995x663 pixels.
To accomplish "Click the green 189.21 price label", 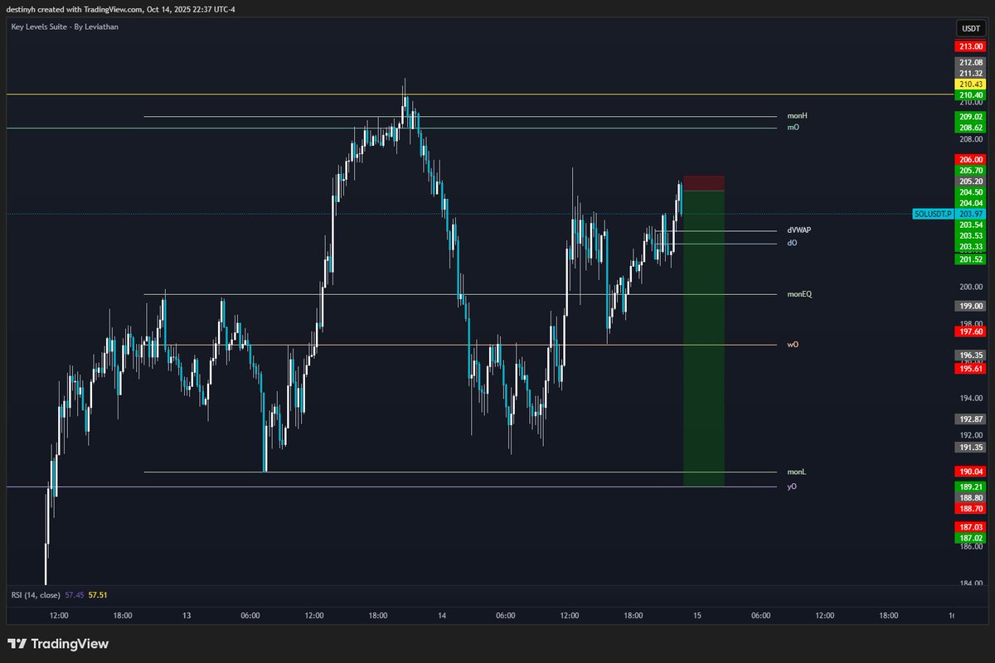I will pos(969,486).
